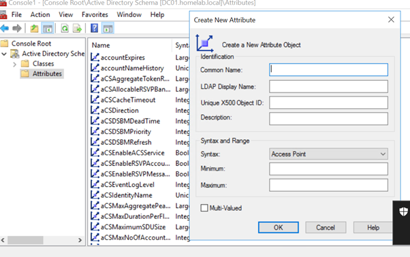Click the Active Directory Schema node icon
The height and width of the screenshot is (257, 410).
click(15, 54)
